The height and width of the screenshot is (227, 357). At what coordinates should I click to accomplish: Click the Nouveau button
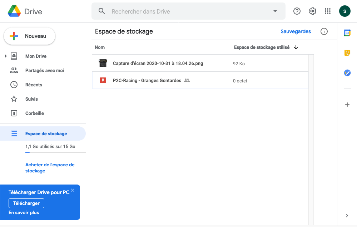click(x=29, y=36)
